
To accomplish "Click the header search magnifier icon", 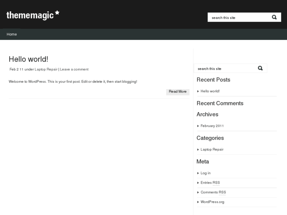I will pyautogui.click(x=274, y=17).
